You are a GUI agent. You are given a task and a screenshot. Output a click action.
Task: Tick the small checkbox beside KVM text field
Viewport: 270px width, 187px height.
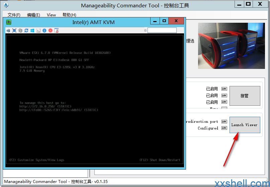(x=145, y=30)
